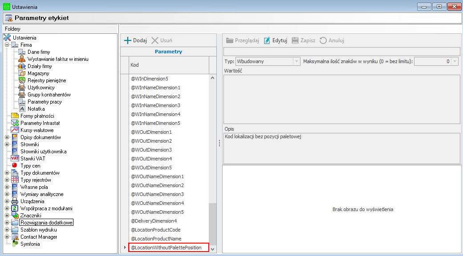Image resolution: width=463 pixels, height=256 pixels.
Task: Click the Urządzenia printer icon
Action: tap(15, 201)
